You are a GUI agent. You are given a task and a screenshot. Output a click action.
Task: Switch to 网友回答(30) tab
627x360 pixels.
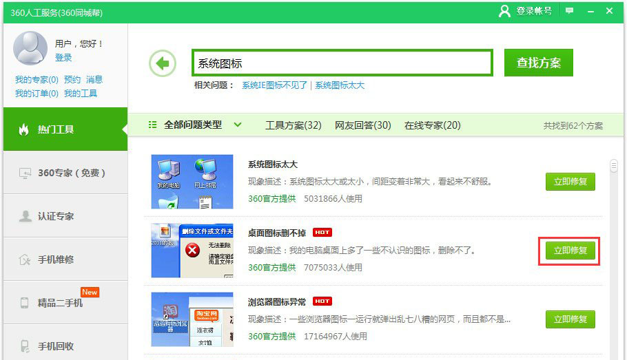pos(362,125)
